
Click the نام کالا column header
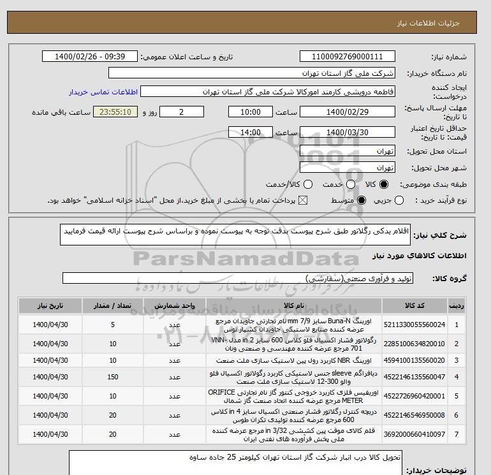point(294,306)
